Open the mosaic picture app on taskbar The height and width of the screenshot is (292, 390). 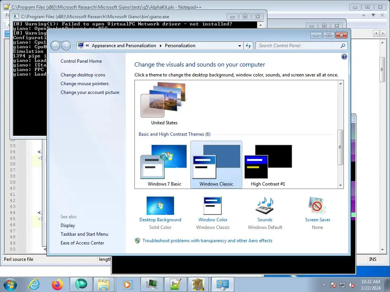pyautogui.click(x=198, y=284)
